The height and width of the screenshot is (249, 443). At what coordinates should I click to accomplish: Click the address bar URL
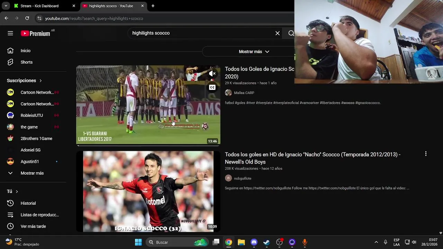coord(94,18)
